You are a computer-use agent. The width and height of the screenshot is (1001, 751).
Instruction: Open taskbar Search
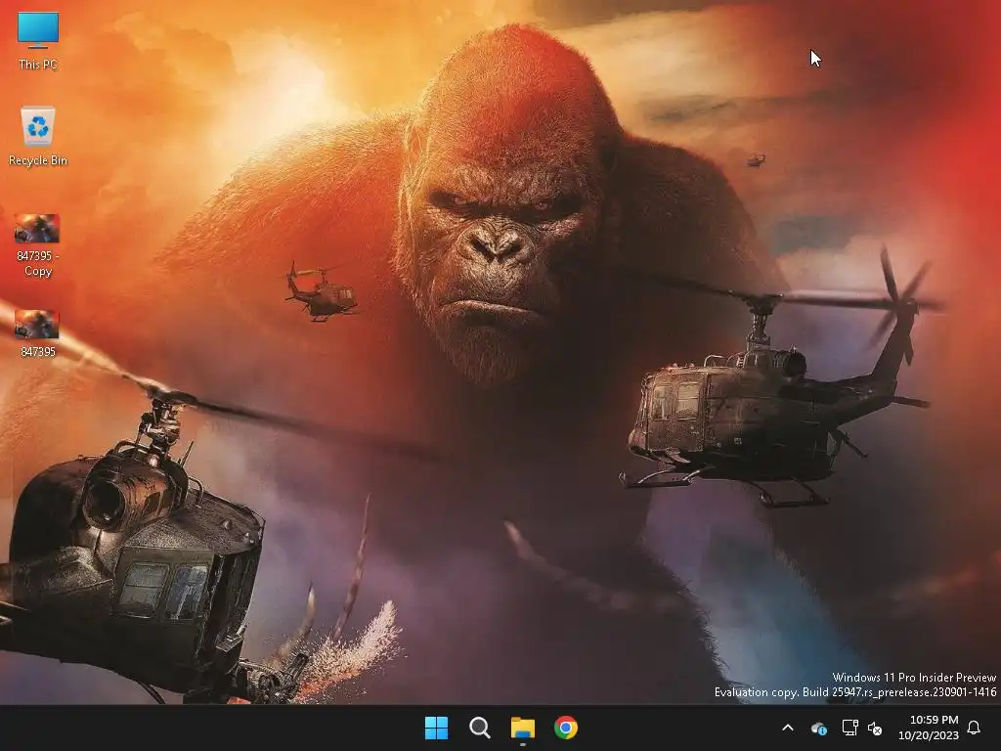479,728
